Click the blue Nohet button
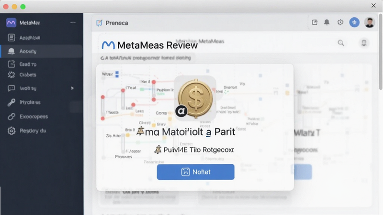Screen dimensions: 383x215 (195, 172)
